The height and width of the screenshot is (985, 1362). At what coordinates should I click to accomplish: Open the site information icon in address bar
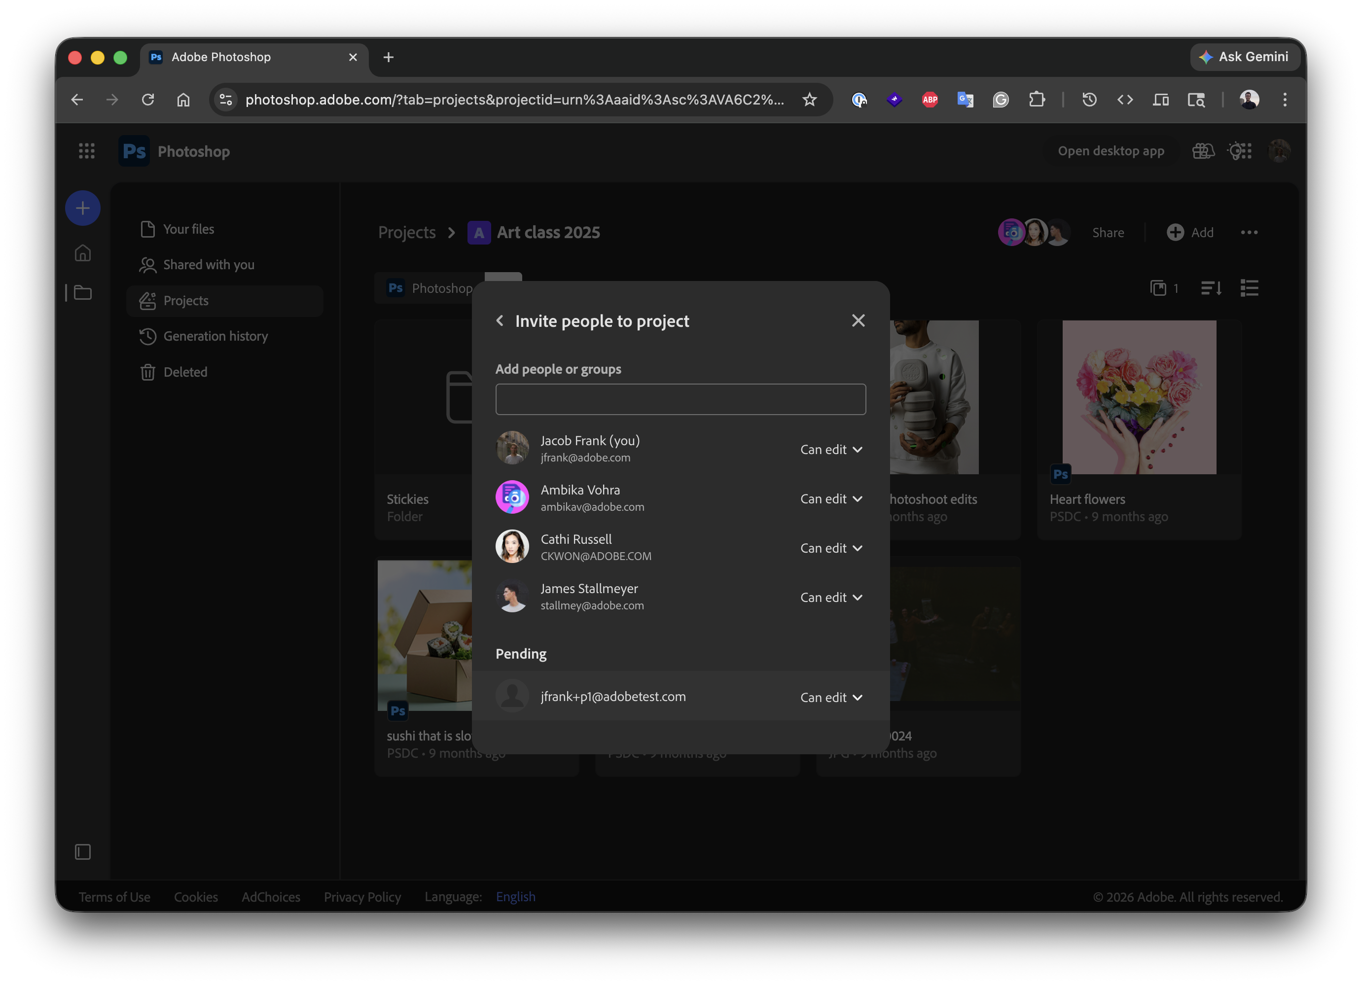click(226, 100)
